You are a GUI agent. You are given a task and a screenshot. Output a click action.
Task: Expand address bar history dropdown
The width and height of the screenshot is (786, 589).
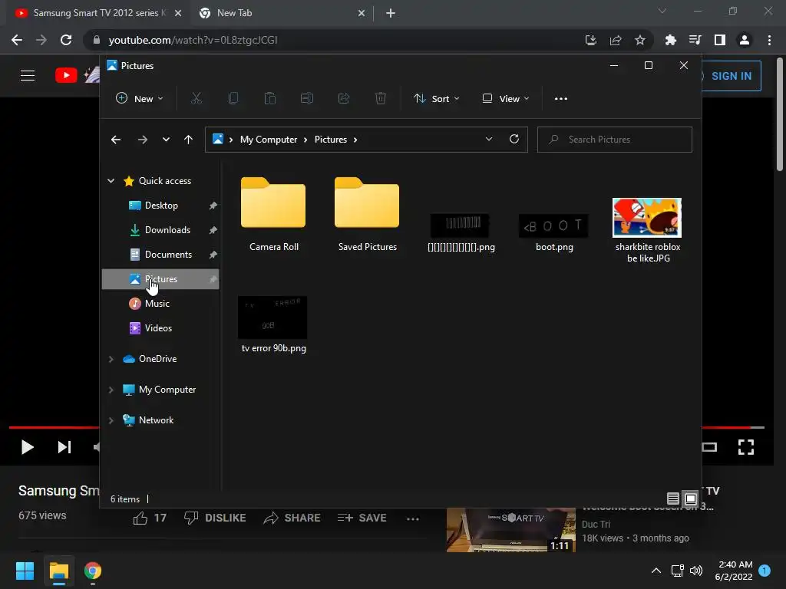tap(489, 140)
